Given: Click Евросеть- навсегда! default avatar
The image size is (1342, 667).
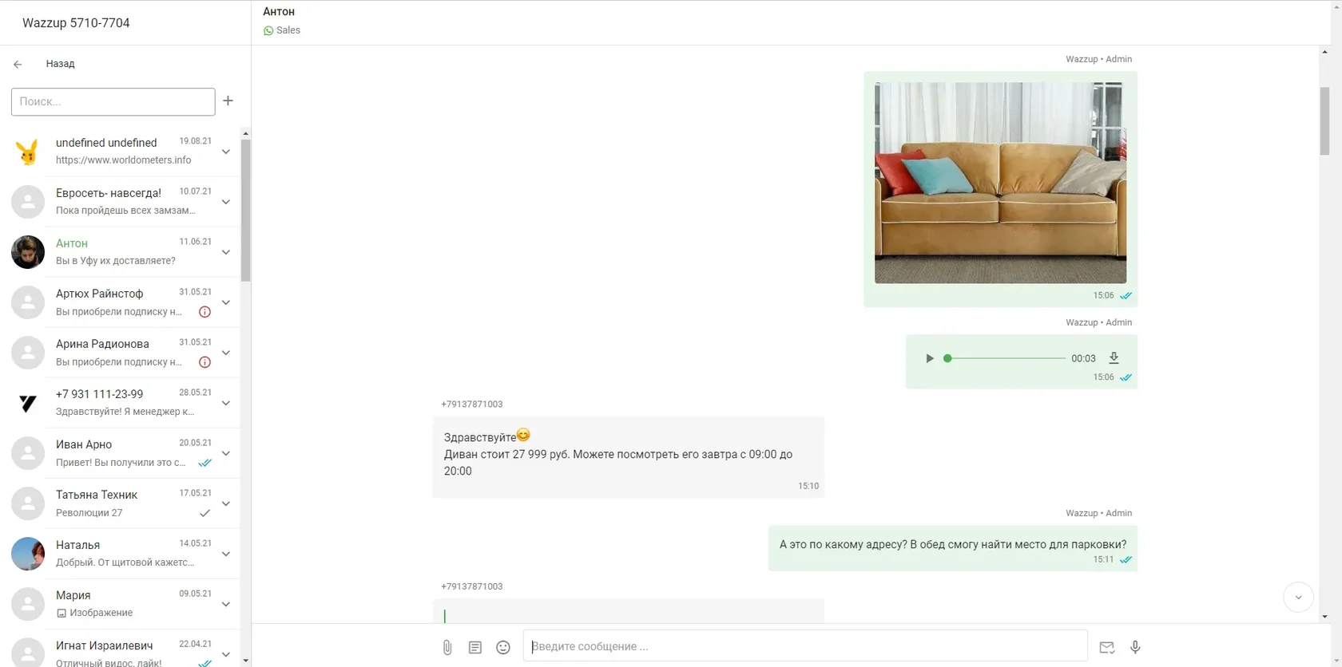Looking at the screenshot, I should (28, 202).
